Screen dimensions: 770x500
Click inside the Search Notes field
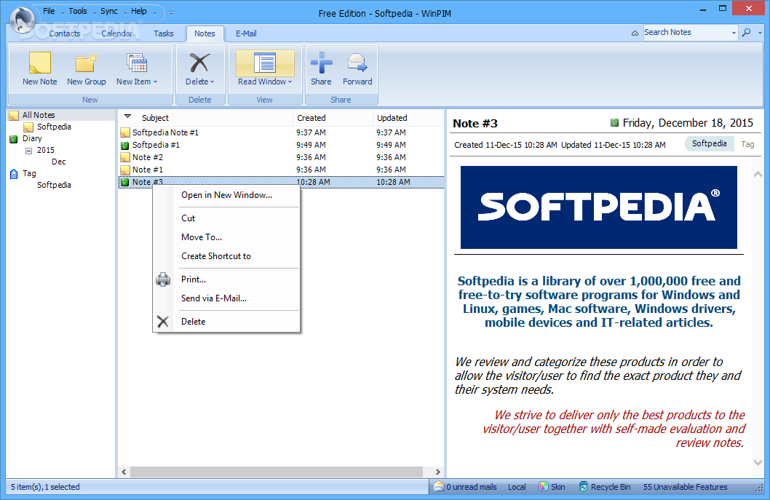tap(686, 33)
